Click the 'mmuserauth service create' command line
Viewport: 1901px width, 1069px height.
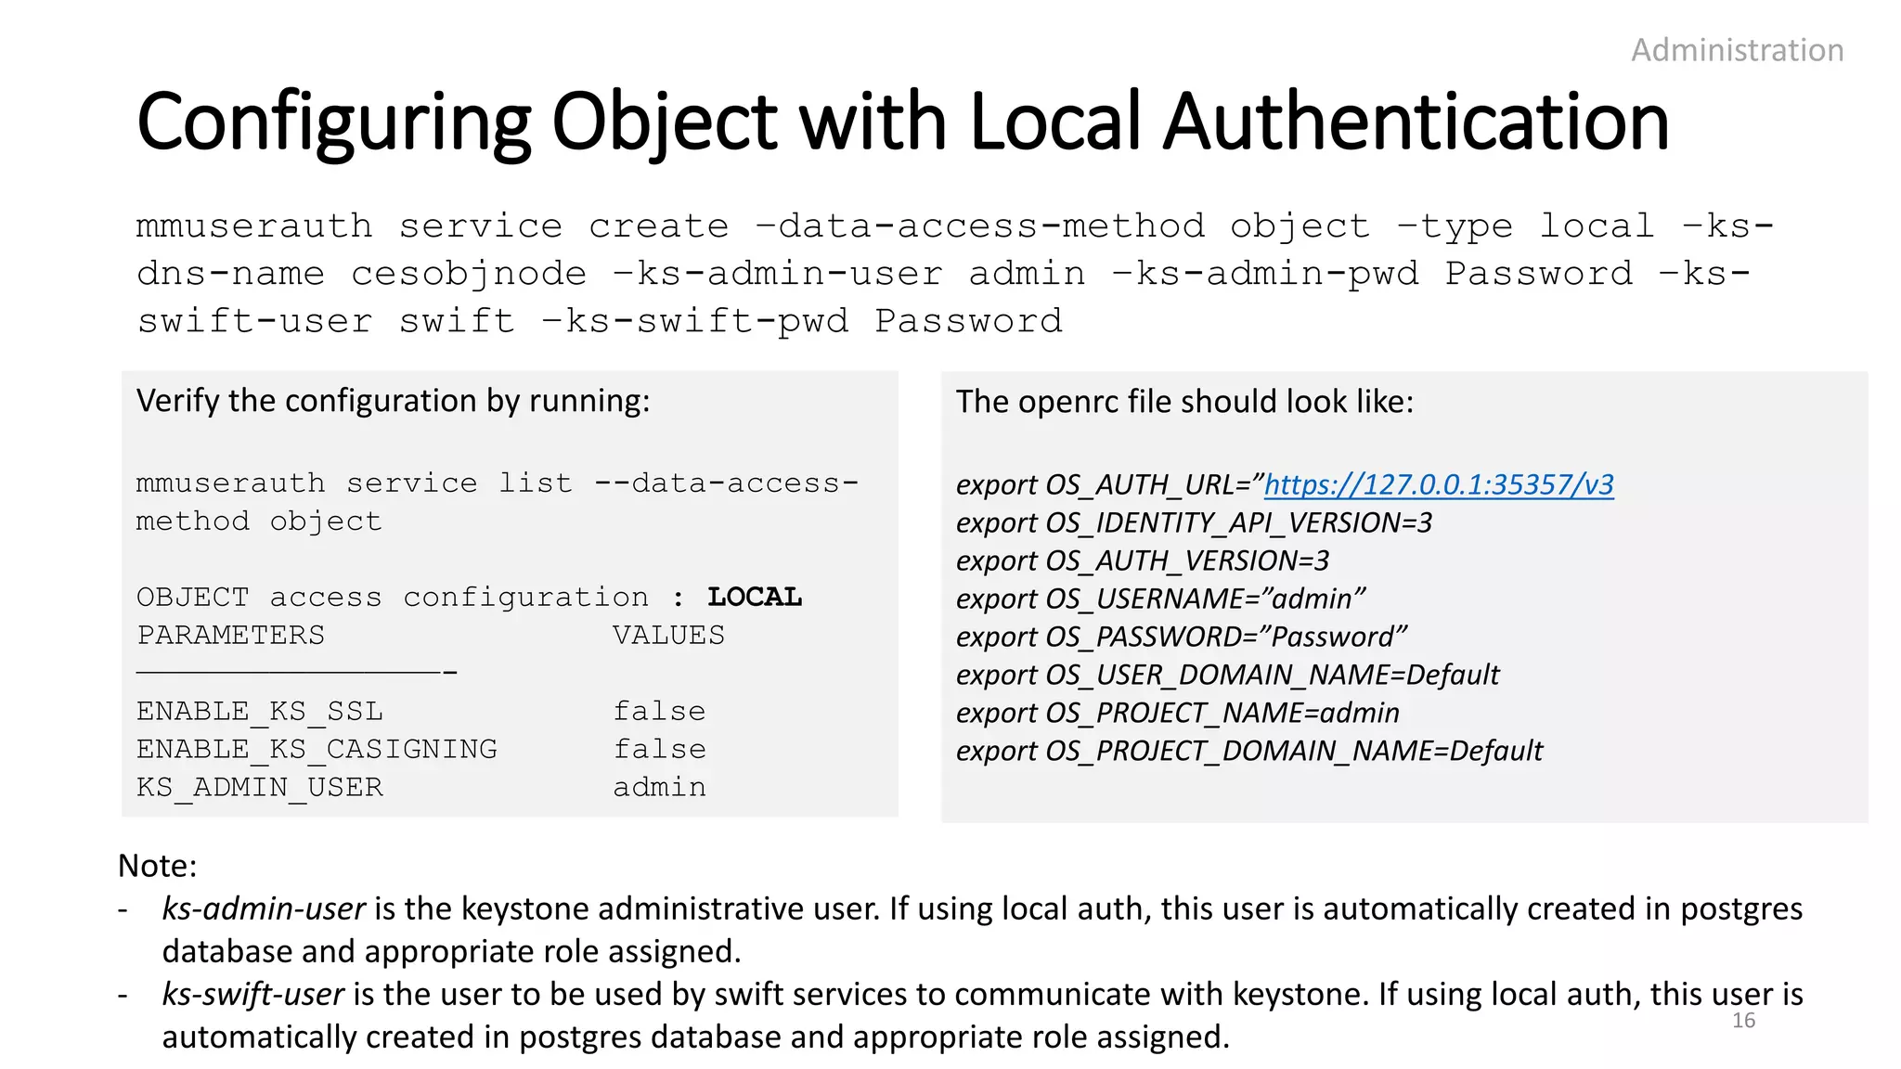coord(955,226)
